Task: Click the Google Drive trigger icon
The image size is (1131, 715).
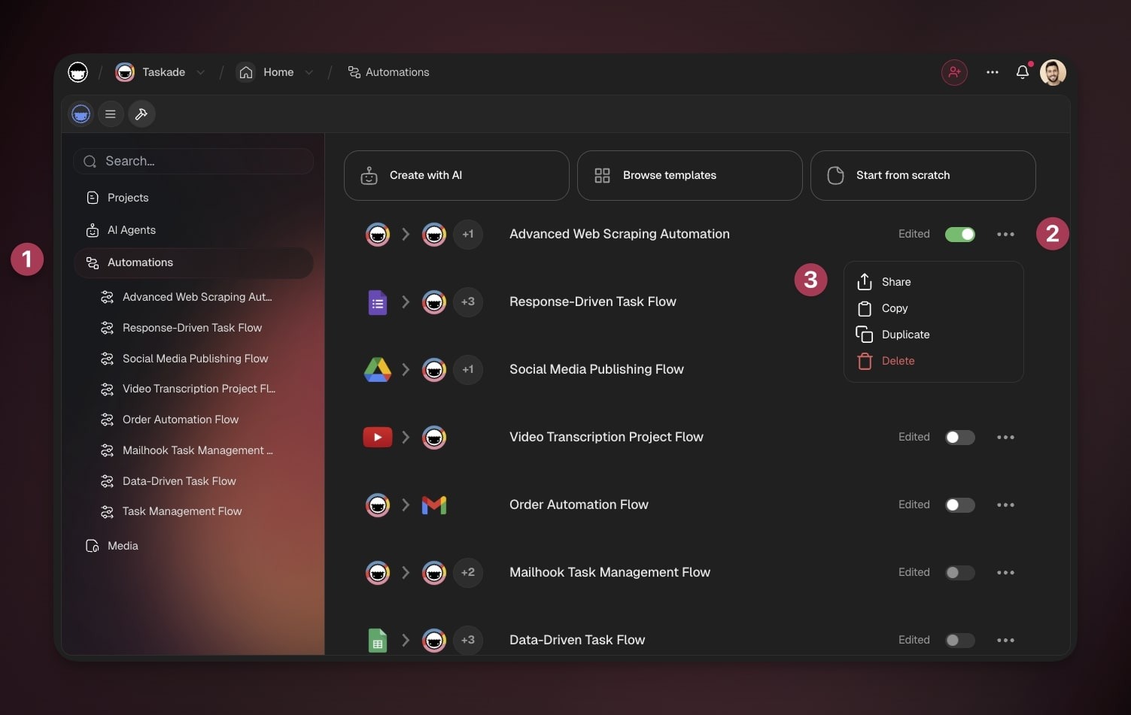Action: pos(377,369)
